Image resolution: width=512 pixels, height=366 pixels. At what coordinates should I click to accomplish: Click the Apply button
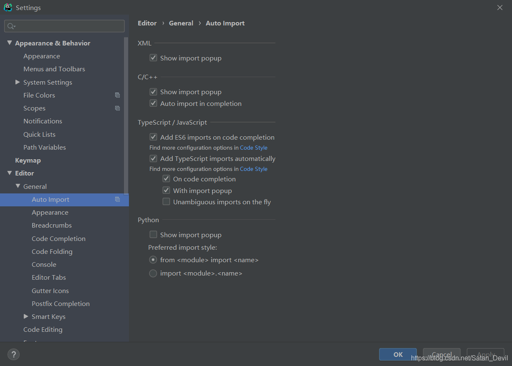pyautogui.click(x=485, y=354)
